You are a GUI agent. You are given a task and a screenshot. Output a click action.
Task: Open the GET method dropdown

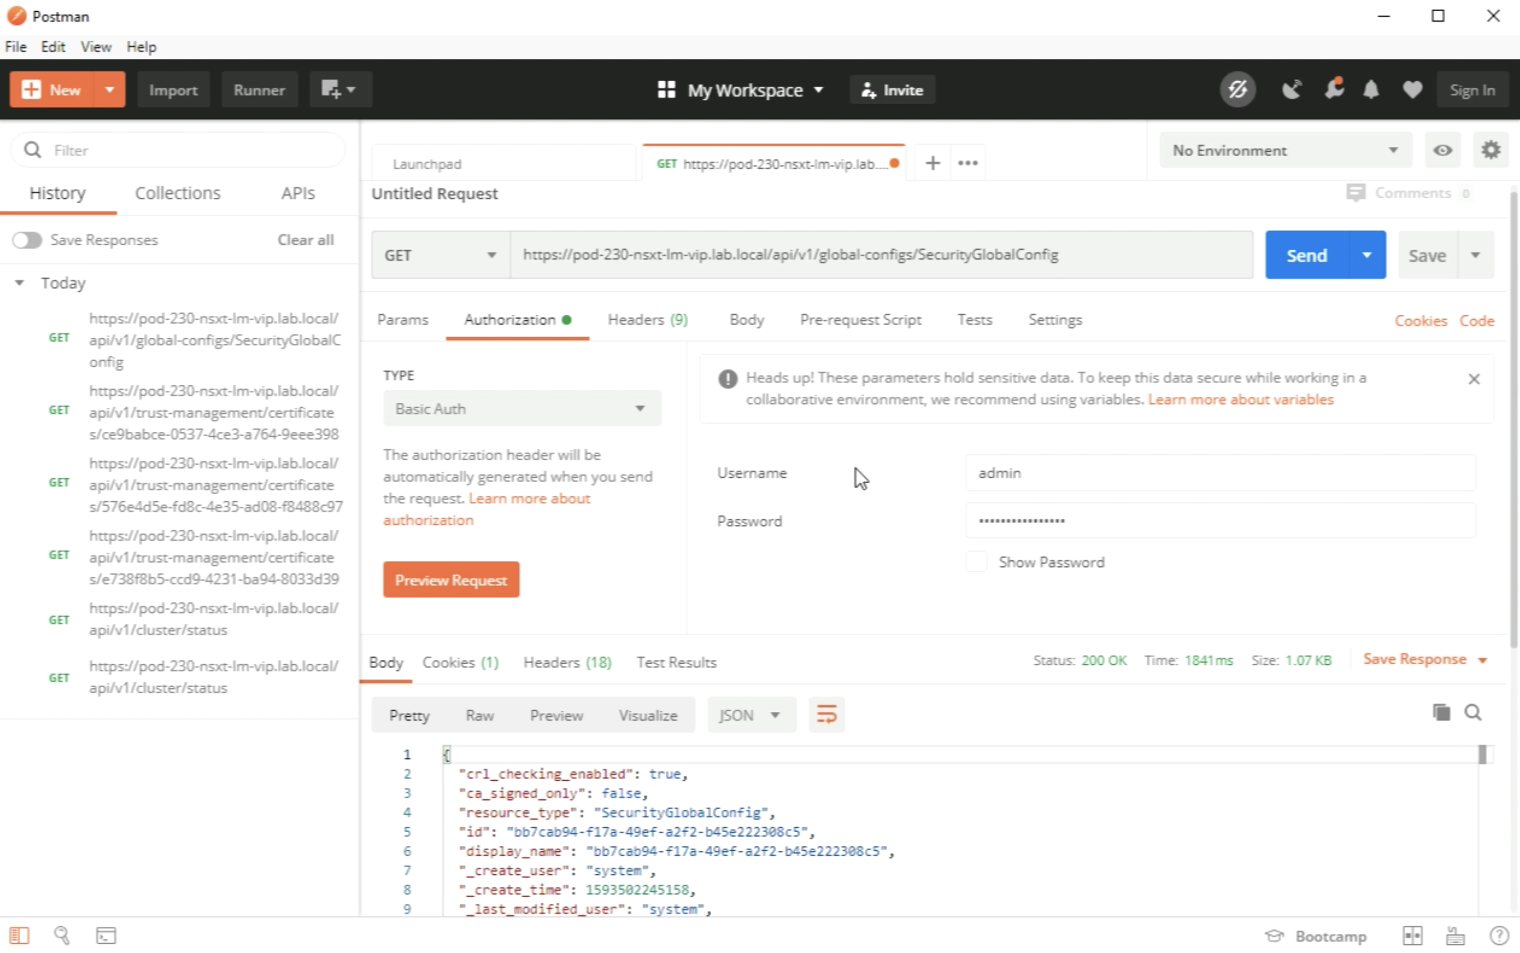tap(440, 255)
